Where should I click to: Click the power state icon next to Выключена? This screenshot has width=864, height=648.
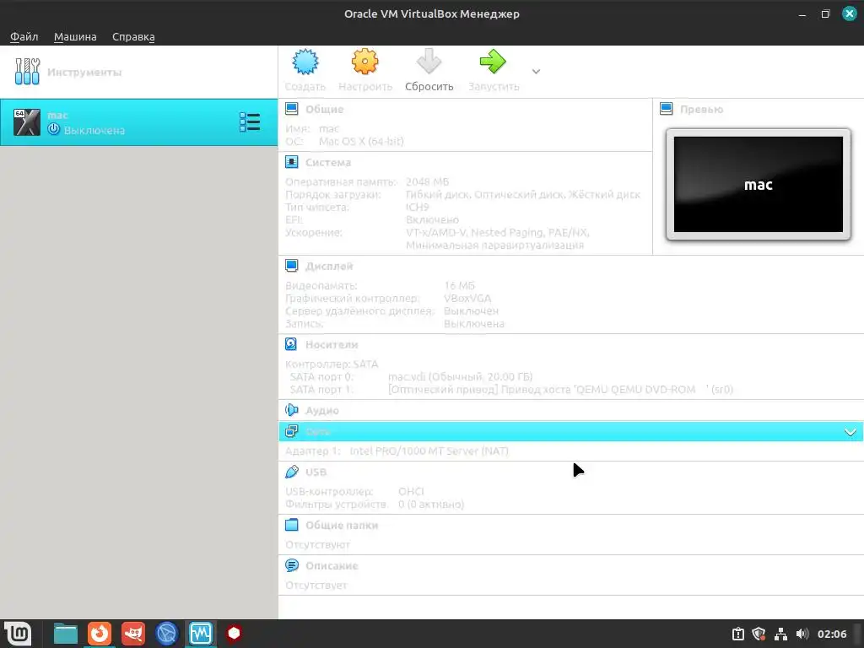[x=53, y=129]
